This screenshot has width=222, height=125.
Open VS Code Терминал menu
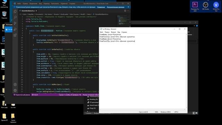click(64, 3)
